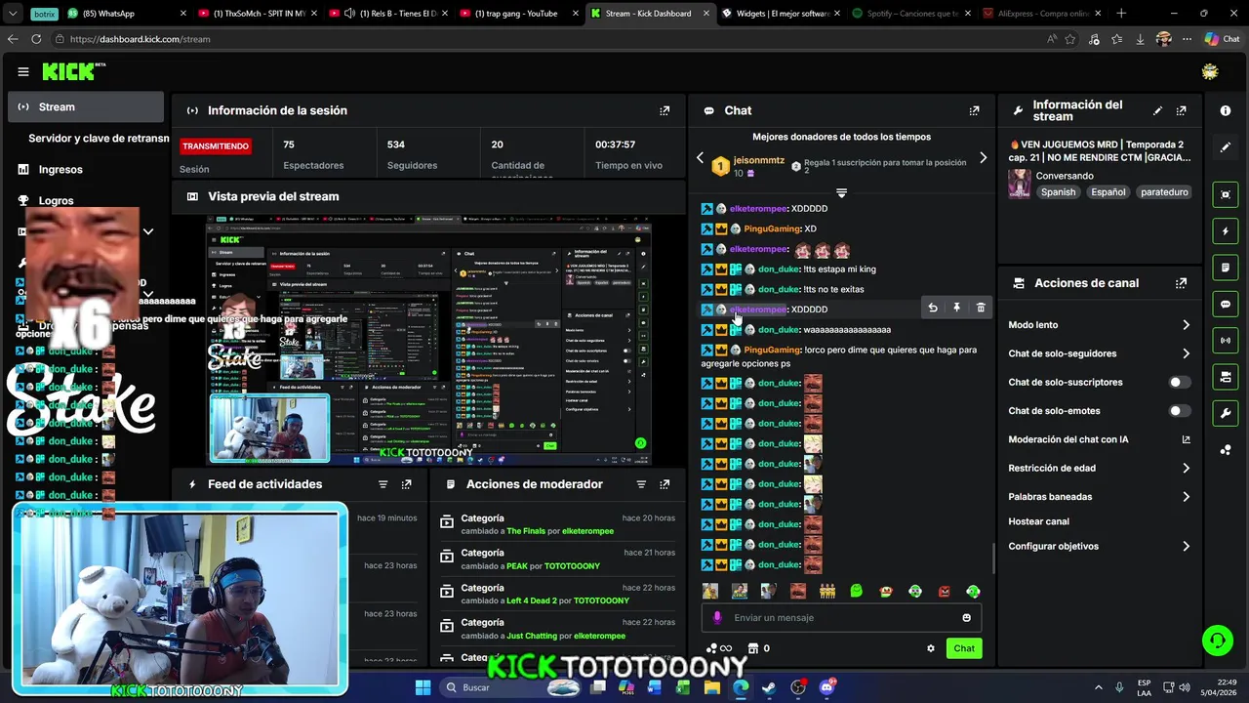Click the pencil icon in right sidebar

[1226, 147]
